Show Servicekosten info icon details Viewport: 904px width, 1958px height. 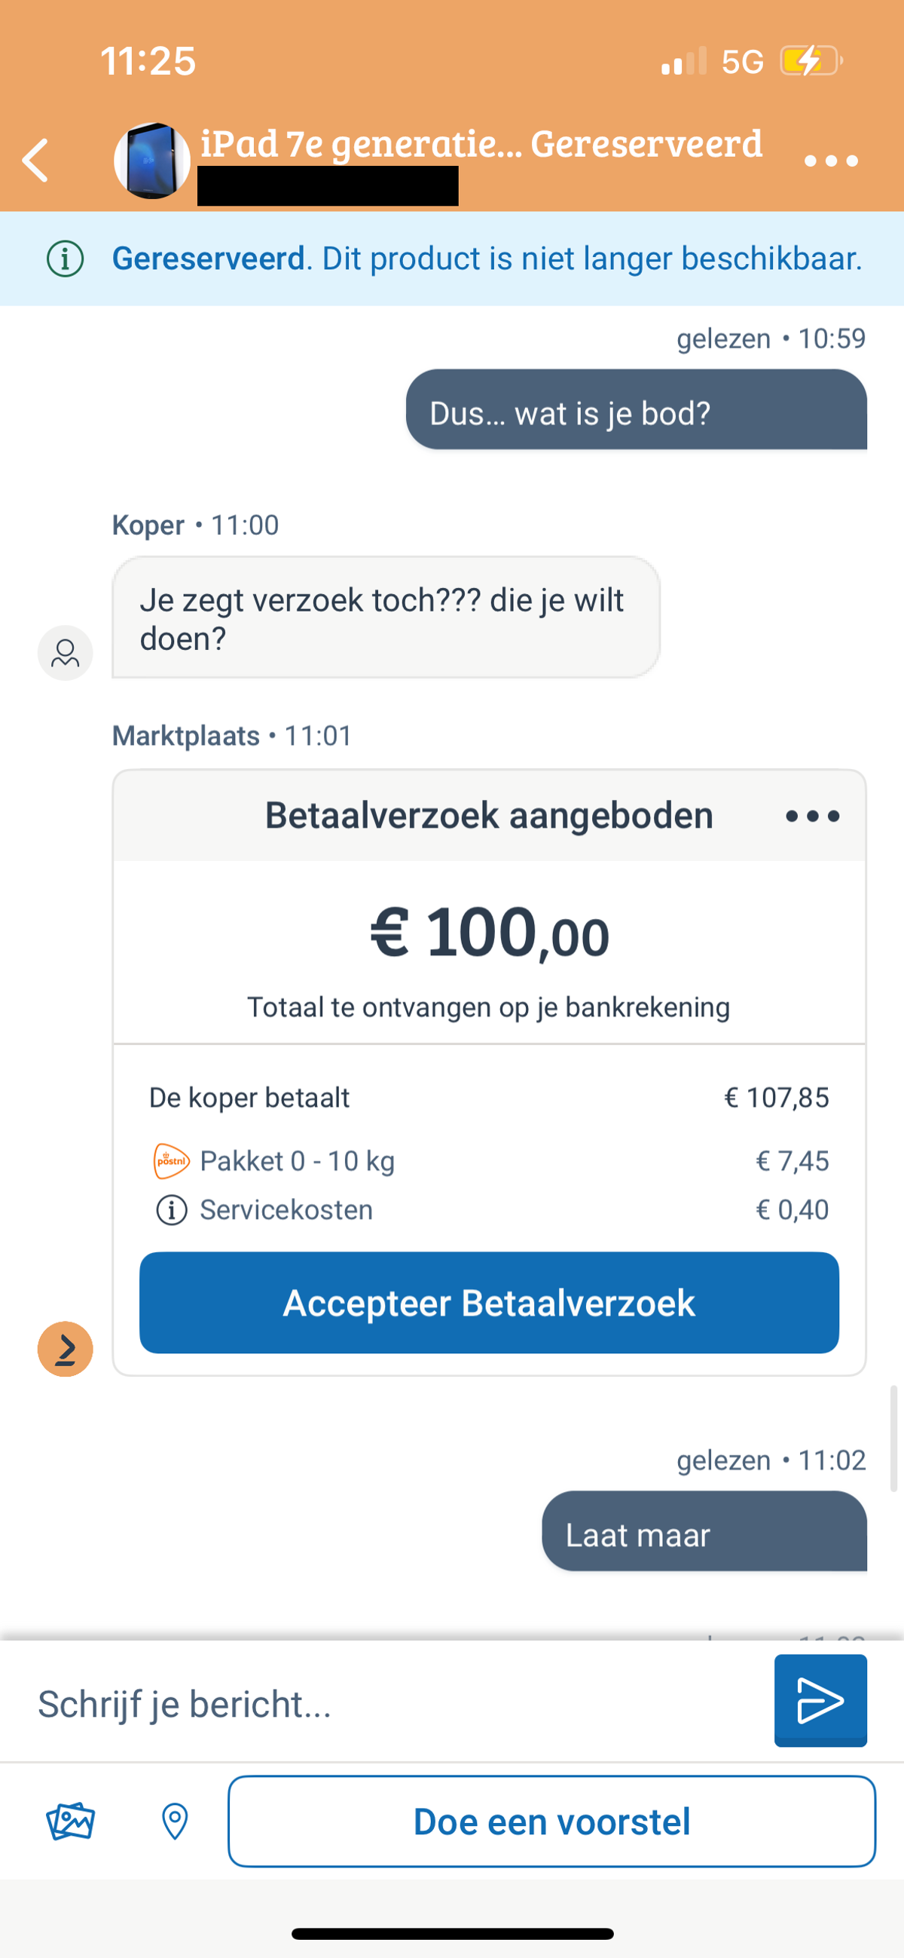pos(172,1210)
